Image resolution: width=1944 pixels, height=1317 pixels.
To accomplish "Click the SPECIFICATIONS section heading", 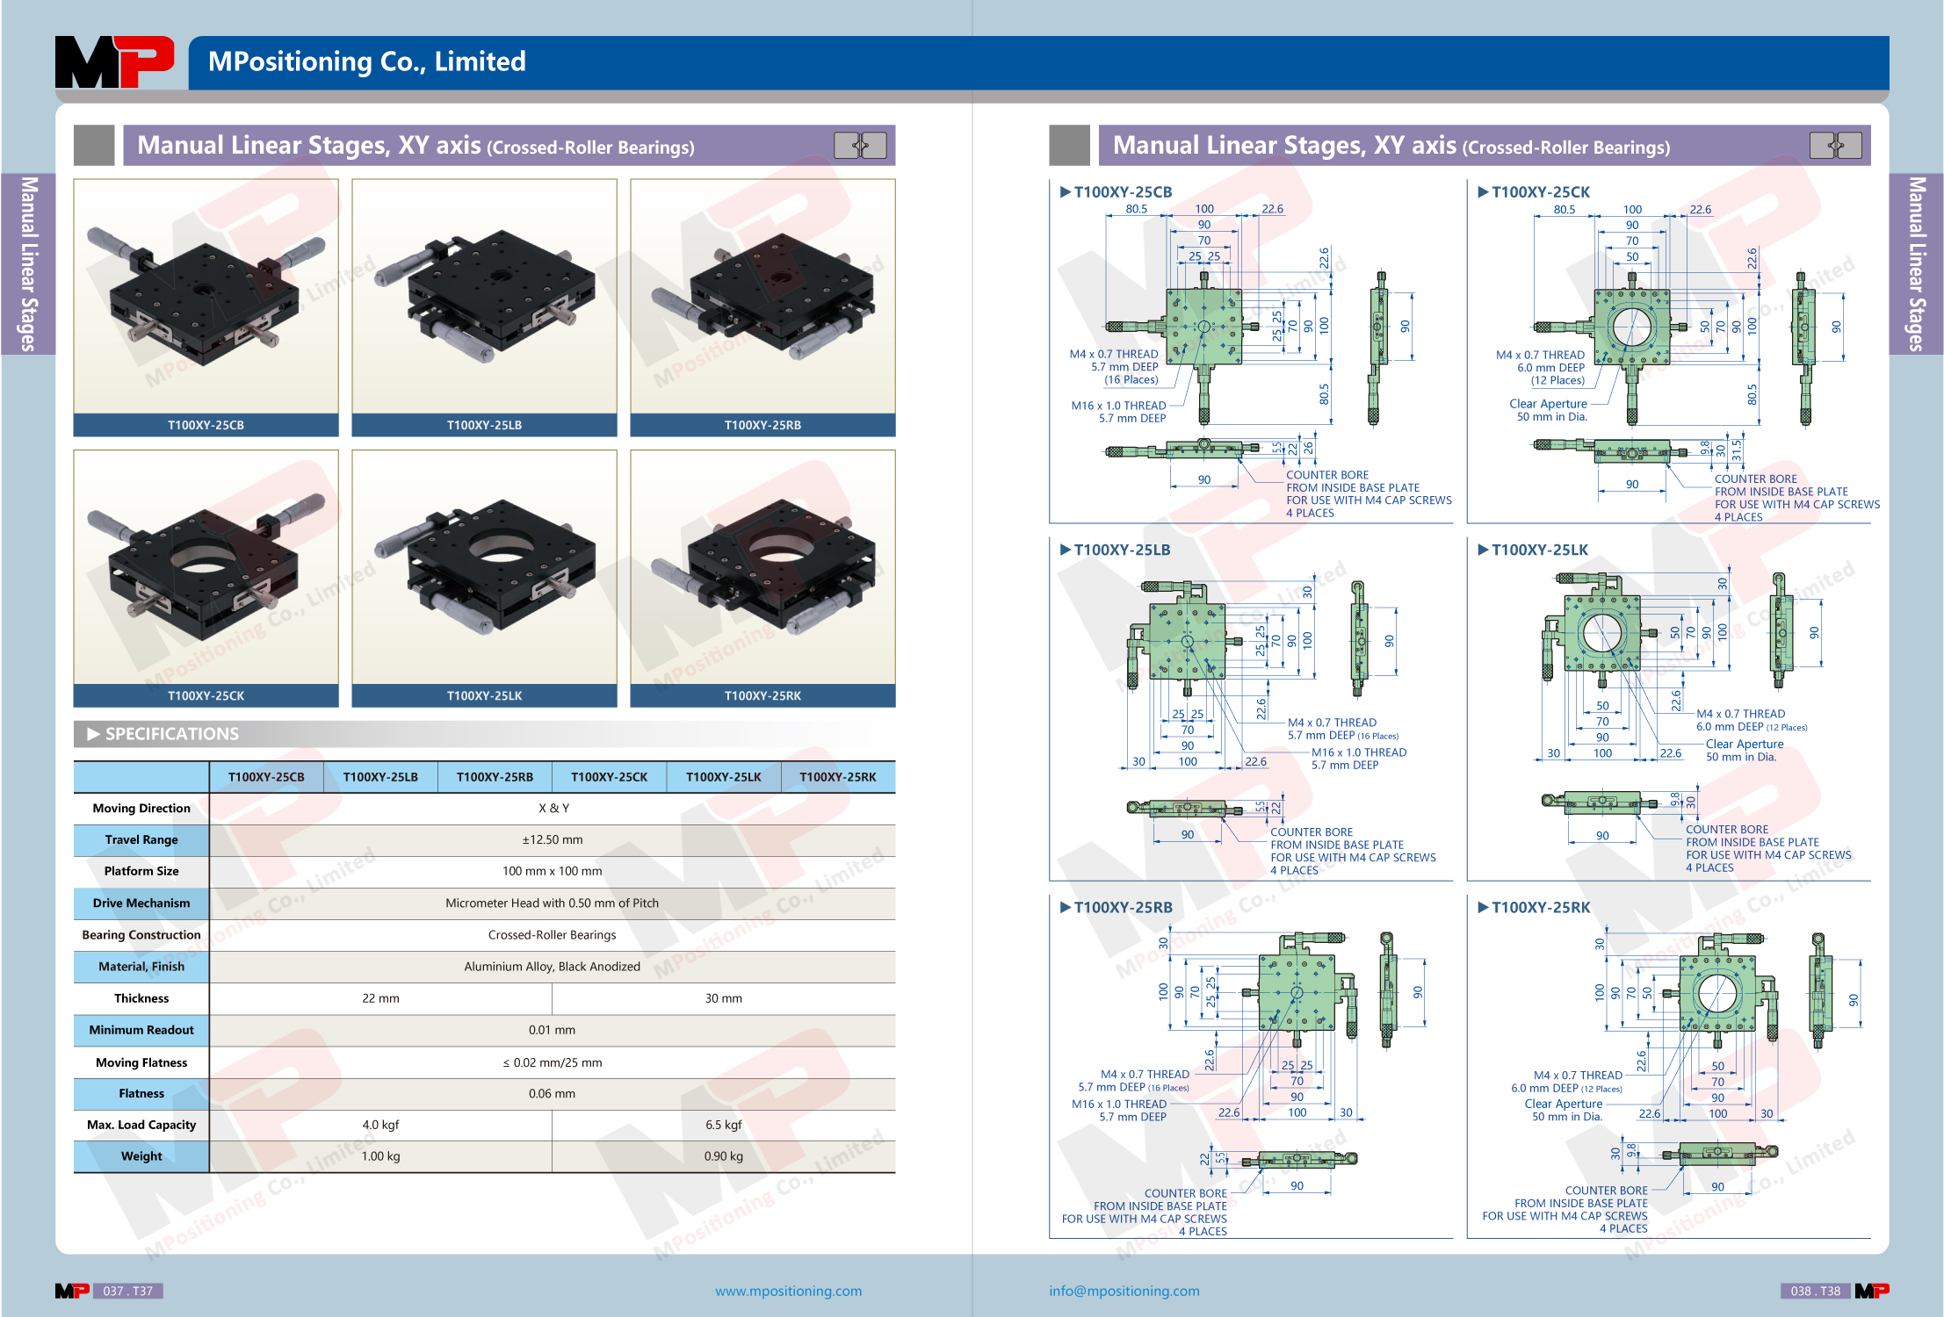I will click(x=172, y=733).
